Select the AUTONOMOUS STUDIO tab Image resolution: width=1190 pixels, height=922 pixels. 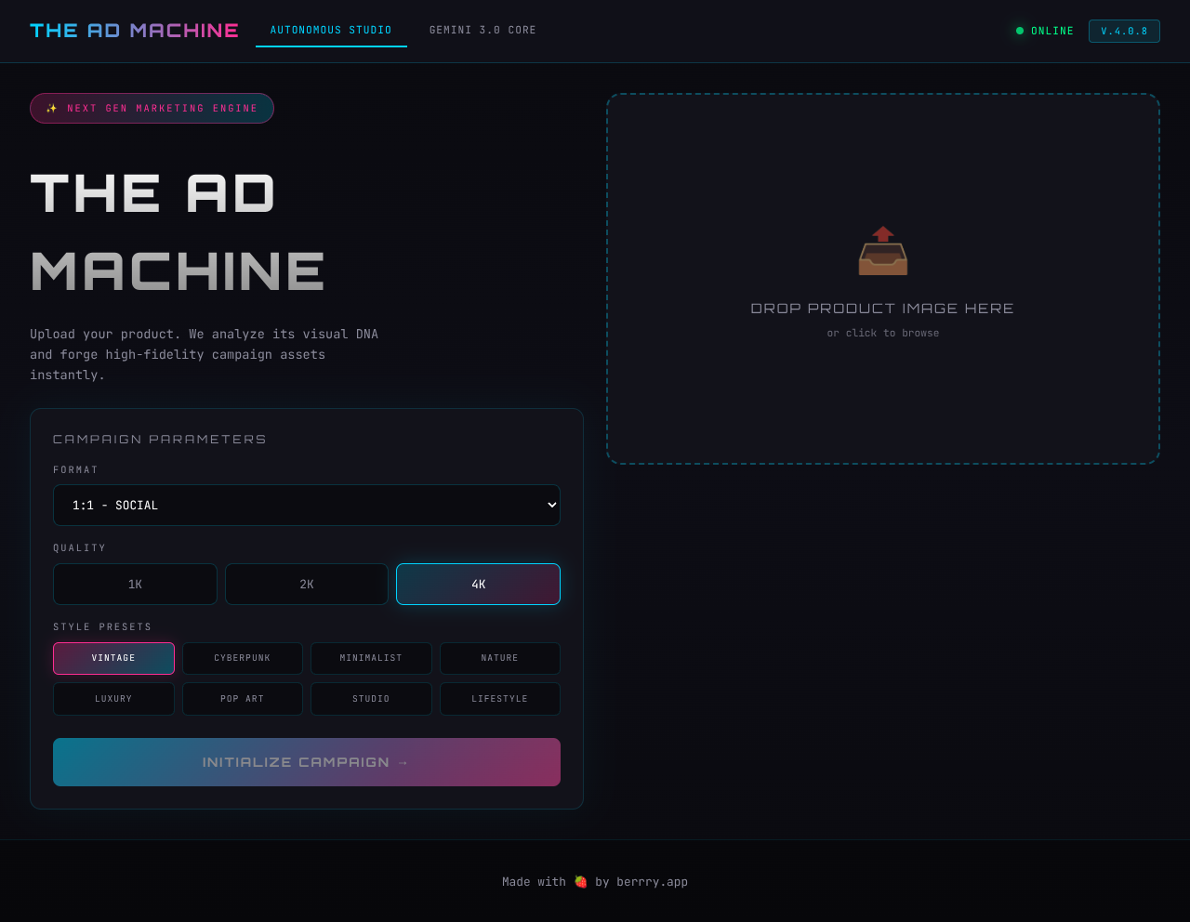(x=331, y=30)
